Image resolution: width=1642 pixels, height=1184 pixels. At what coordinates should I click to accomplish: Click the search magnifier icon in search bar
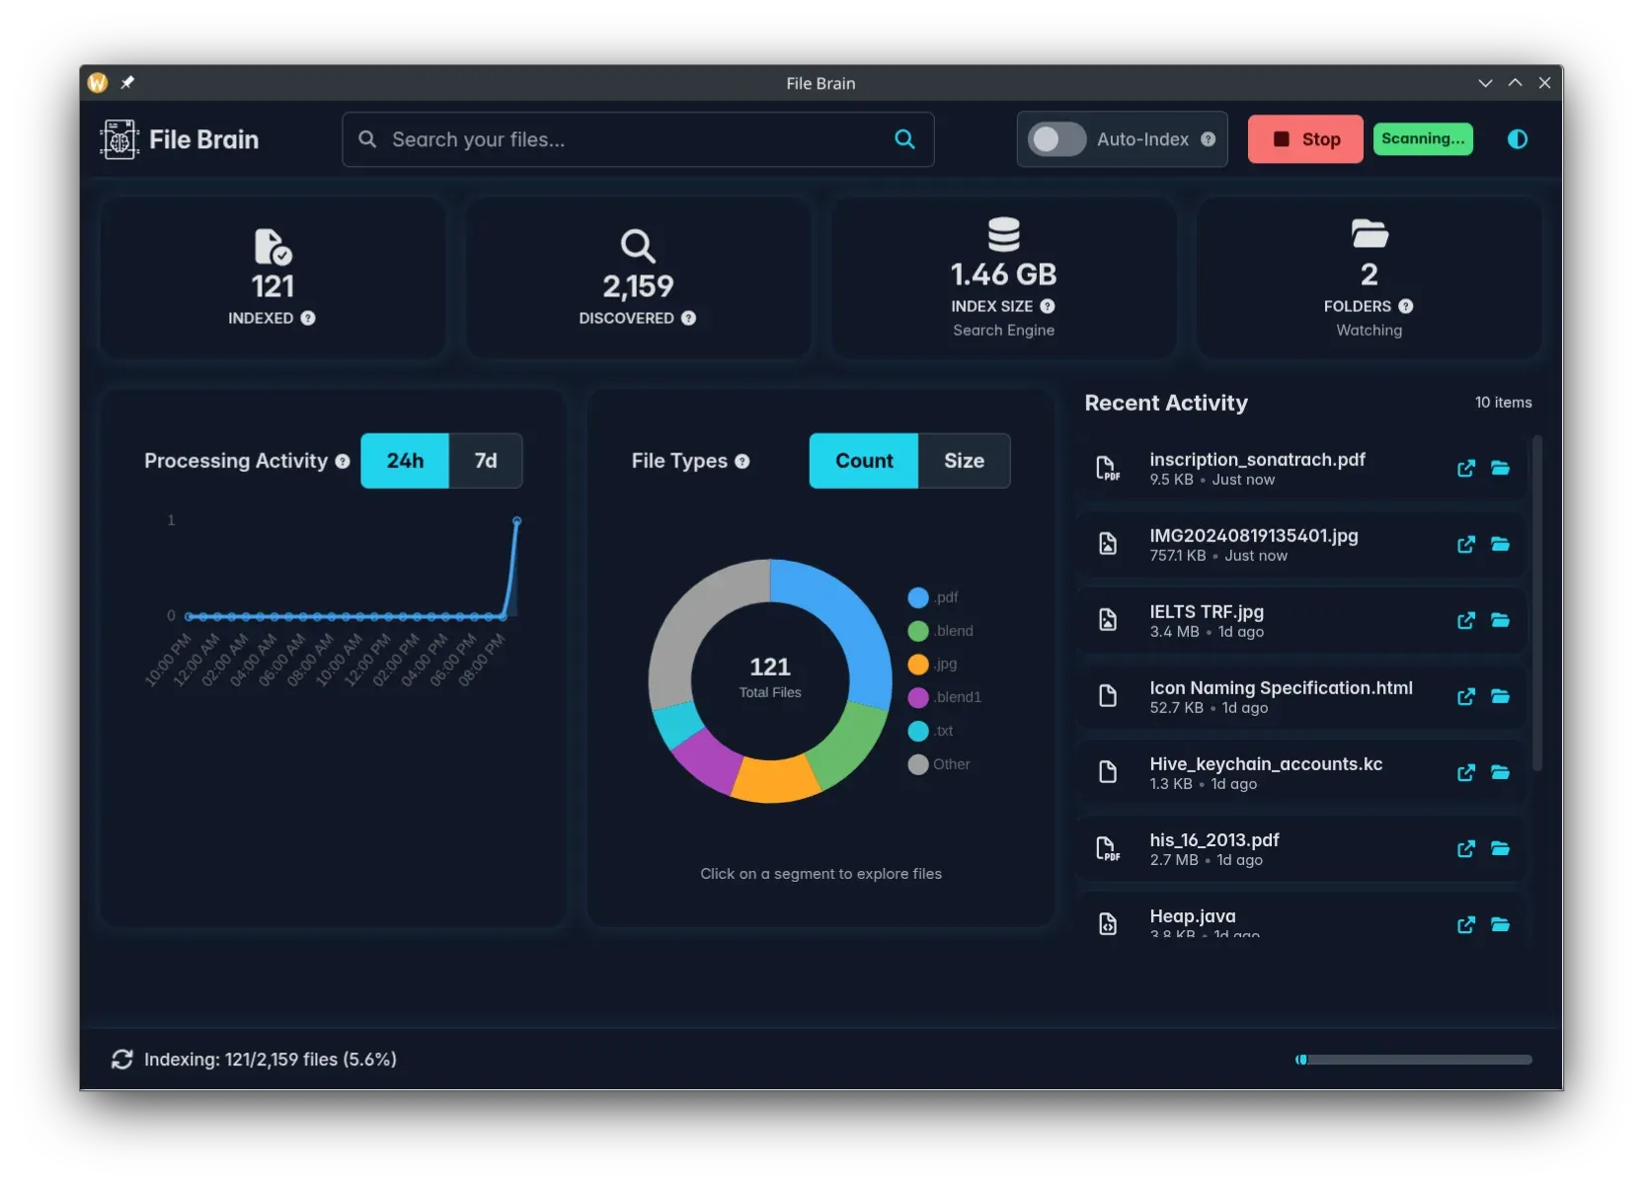point(903,139)
